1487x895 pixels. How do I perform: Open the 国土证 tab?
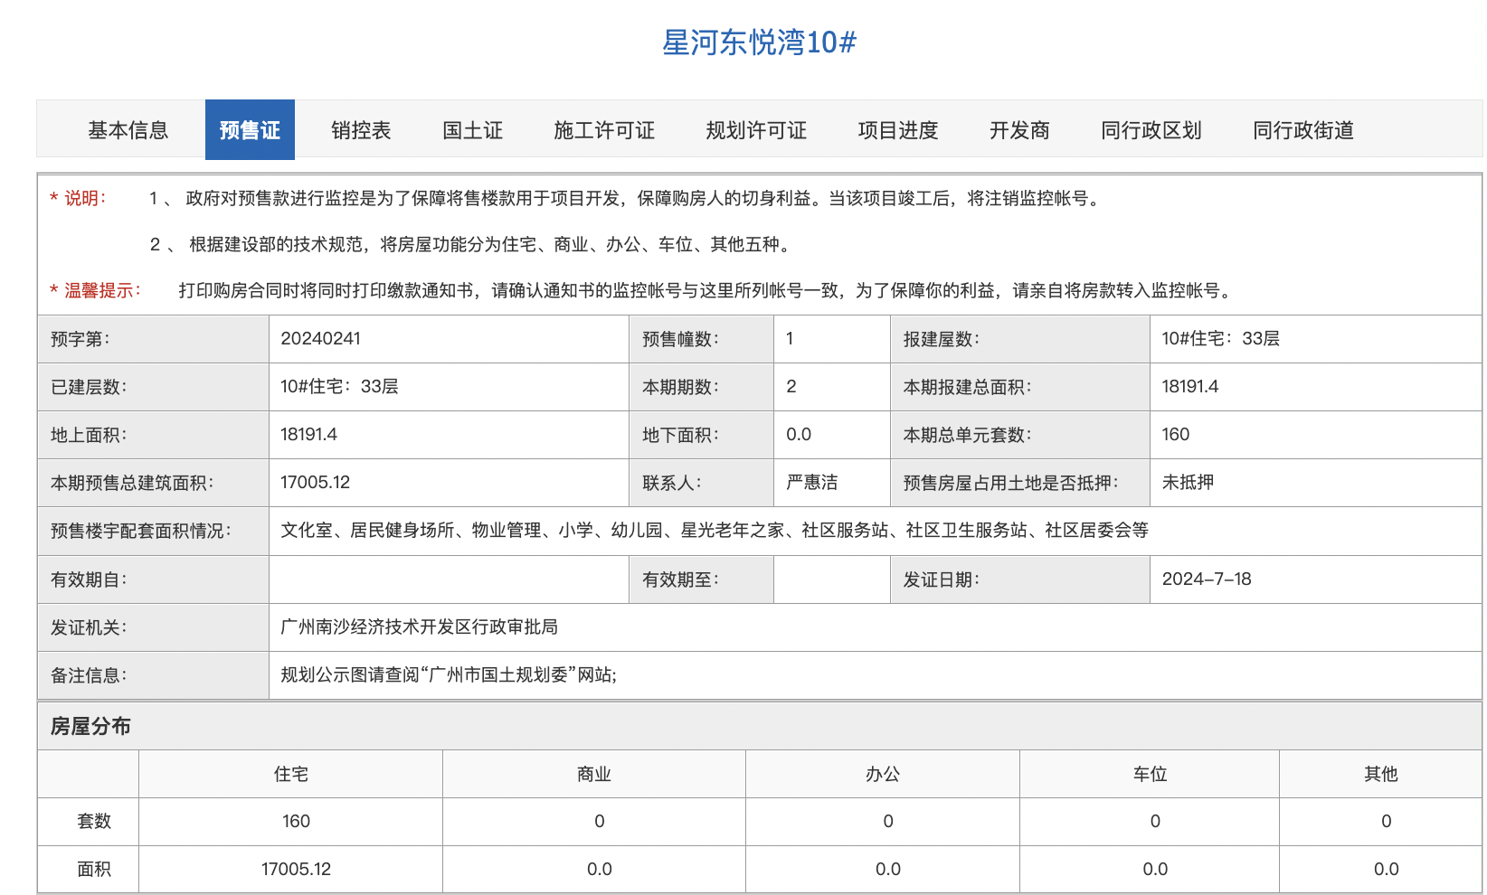click(472, 130)
